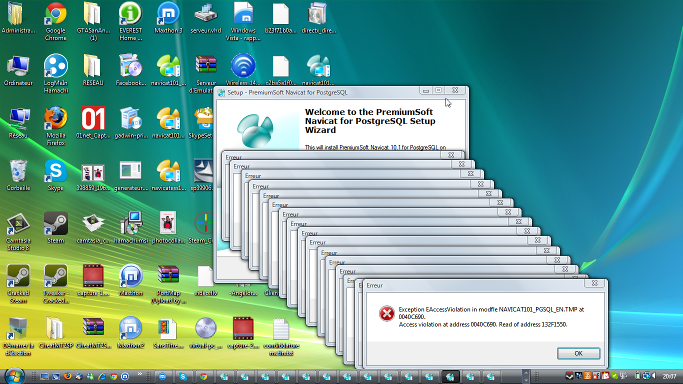This screenshot has height=384, width=683.
Task: Select the camtasia_c desktop icon
Action: click(93, 228)
